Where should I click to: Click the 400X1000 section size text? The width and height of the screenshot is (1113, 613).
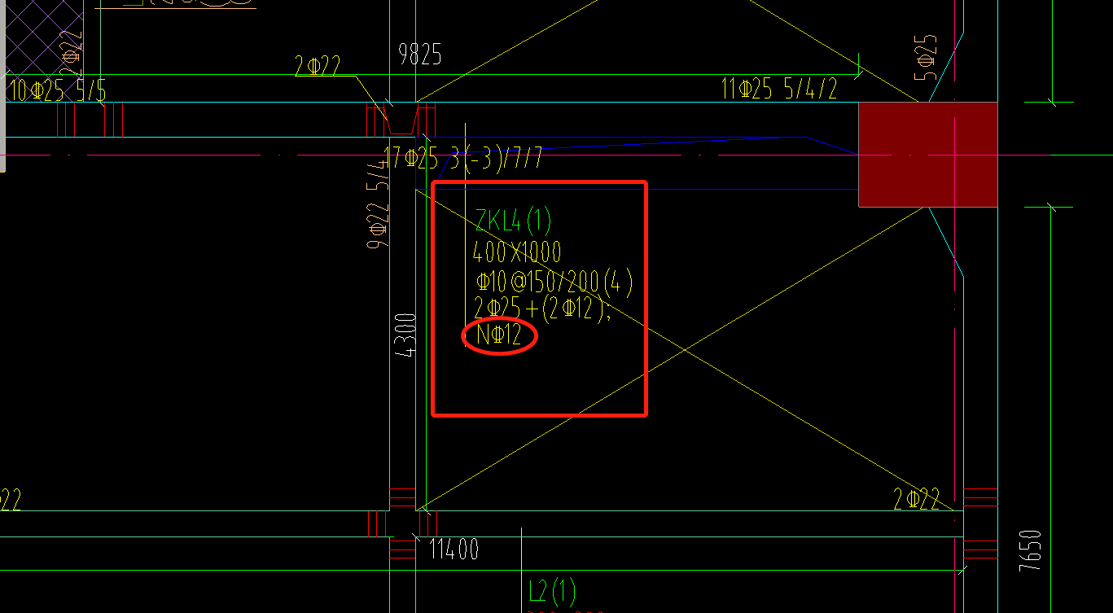516,252
